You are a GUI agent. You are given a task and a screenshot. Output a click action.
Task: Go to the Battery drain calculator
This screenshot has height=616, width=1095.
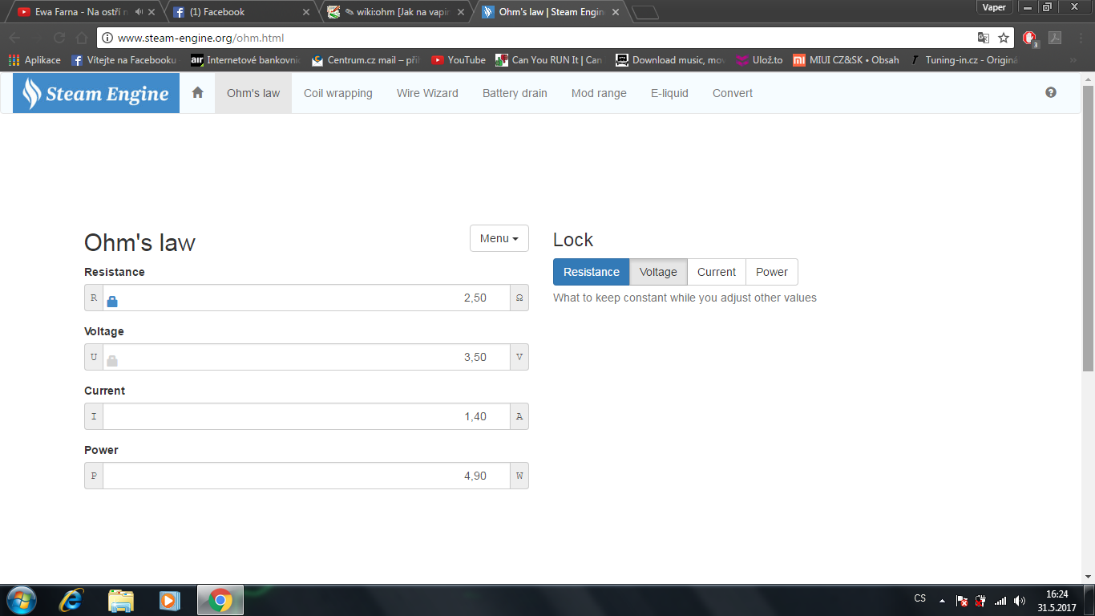(515, 93)
